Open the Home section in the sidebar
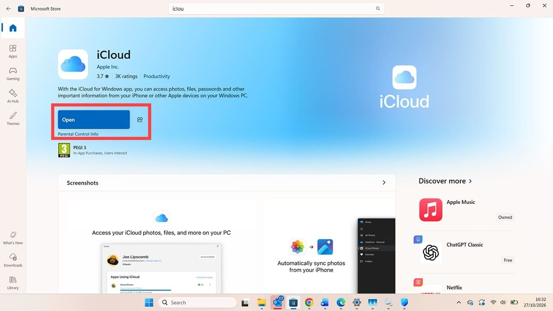Screen dimensions: 553x311 pos(13,29)
